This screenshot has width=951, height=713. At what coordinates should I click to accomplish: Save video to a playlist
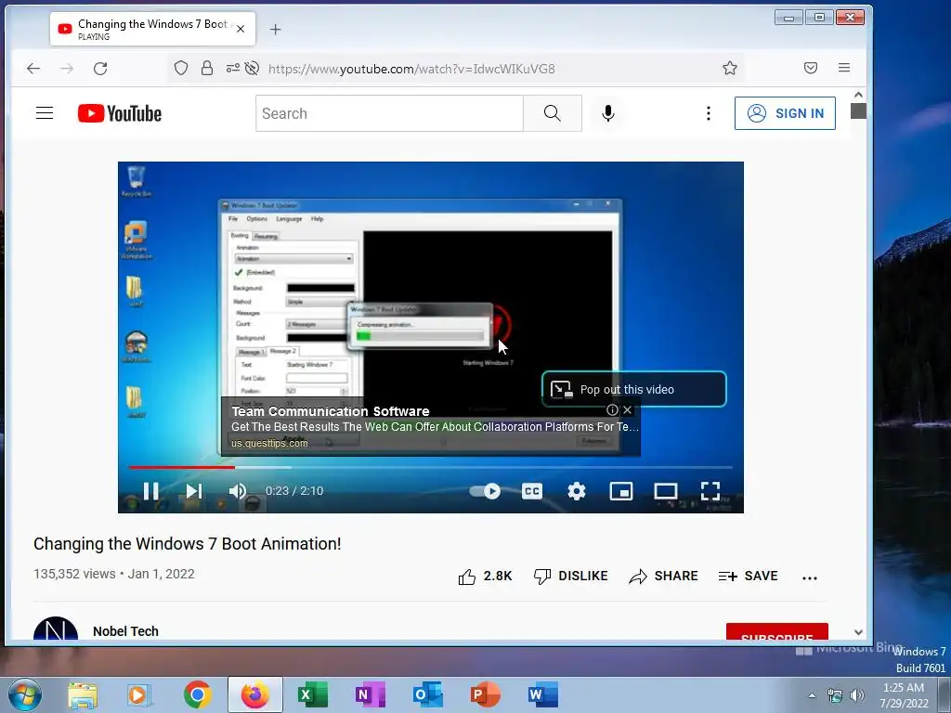748,576
